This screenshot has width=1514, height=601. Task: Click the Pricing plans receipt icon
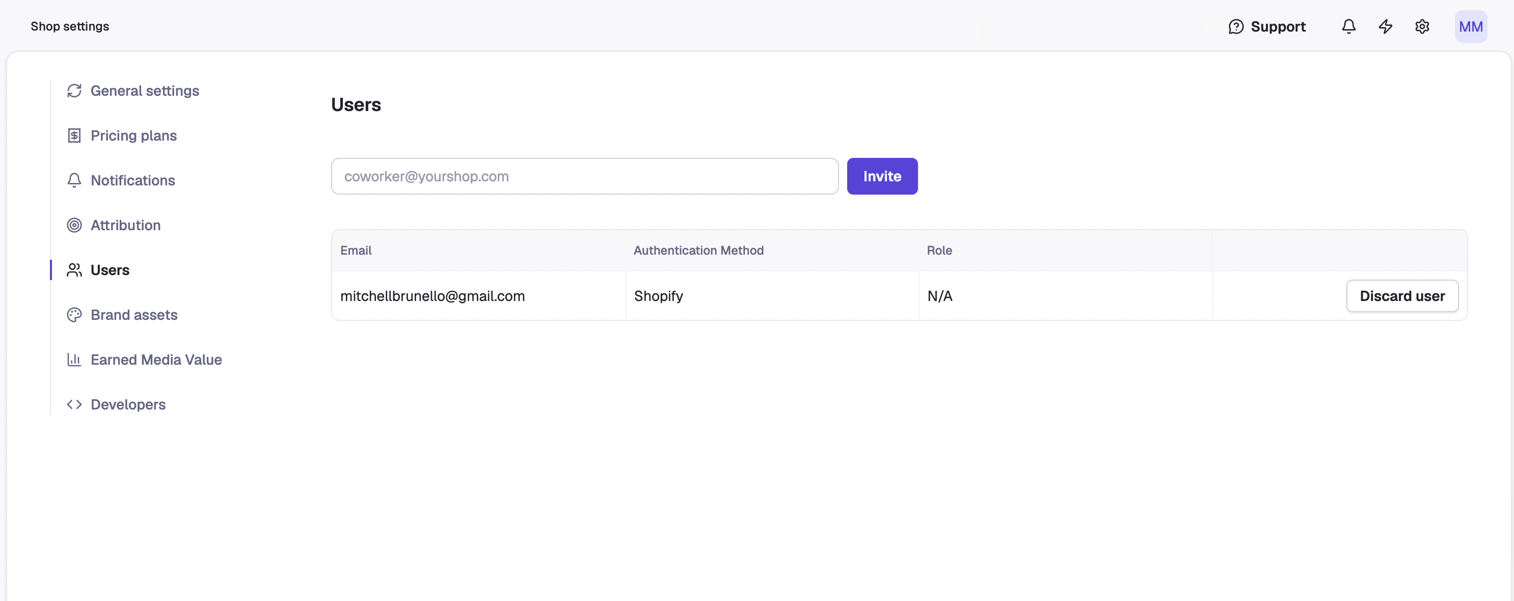(74, 135)
